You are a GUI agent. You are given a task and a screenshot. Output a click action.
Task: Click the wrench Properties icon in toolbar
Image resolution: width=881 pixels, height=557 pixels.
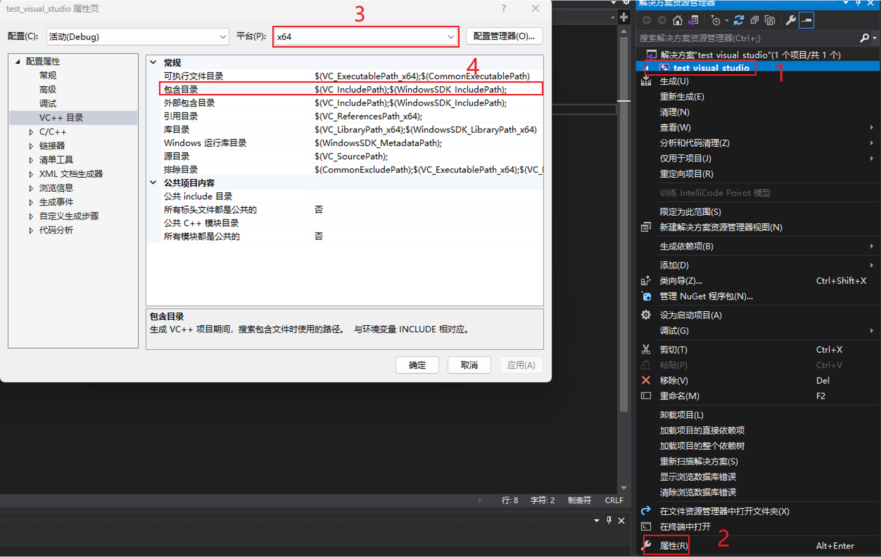click(x=790, y=20)
